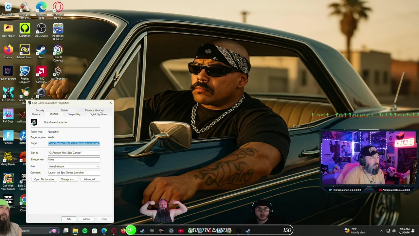Viewport: 419px width, 236px height.
Task: Open Task View on the taskbar
Action: [x=66, y=231]
